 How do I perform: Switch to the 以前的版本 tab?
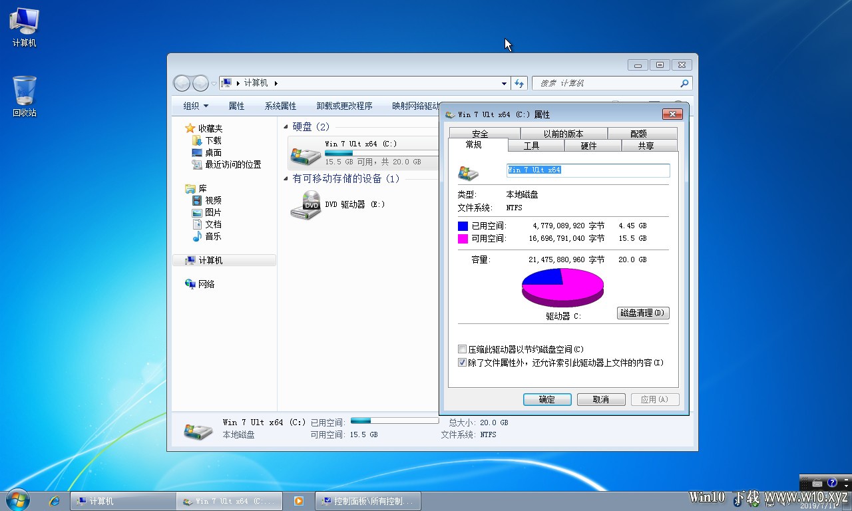(563, 133)
